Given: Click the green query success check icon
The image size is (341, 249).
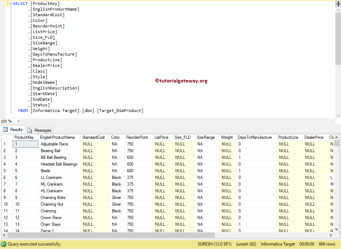Looking at the screenshot, I should point(4,244).
